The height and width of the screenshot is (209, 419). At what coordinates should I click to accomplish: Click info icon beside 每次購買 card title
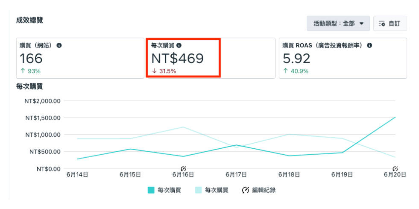pos(179,45)
